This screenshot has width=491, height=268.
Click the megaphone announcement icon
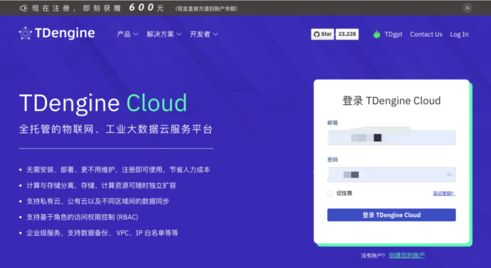[24, 8]
